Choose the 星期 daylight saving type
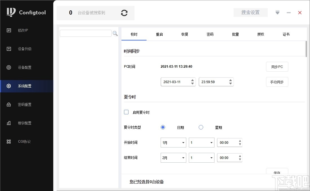Screen dimensions: 310x191 [201, 127]
